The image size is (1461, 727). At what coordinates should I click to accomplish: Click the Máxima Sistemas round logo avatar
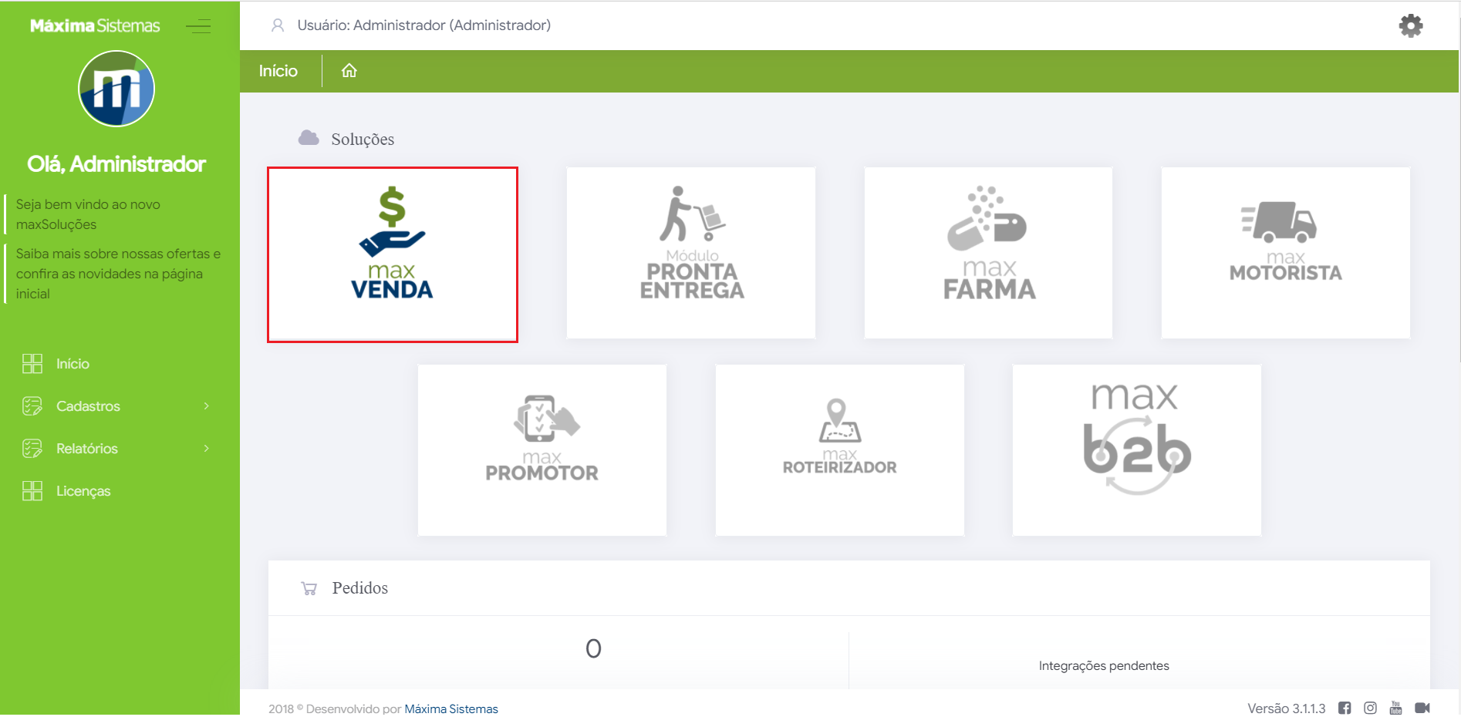pyautogui.click(x=116, y=89)
